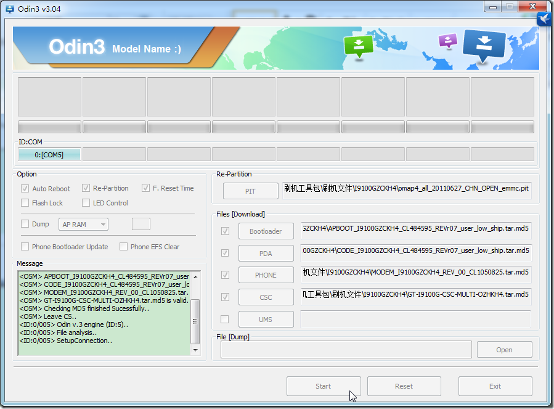Click the Odin3 app icon in title bar
This screenshot has height=409, width=554.
click(9, 9)
